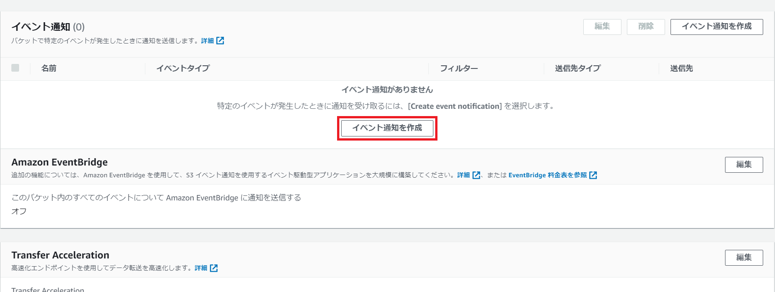Click the external link icon next to イベント通知 詳細

[220, 41]
